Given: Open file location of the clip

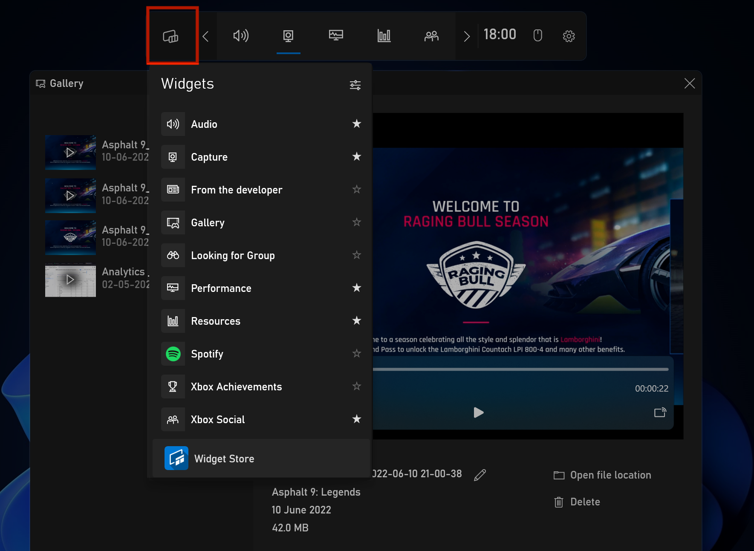Looking at the screenshot, I should pyautogui.click(x=602, y=475).
